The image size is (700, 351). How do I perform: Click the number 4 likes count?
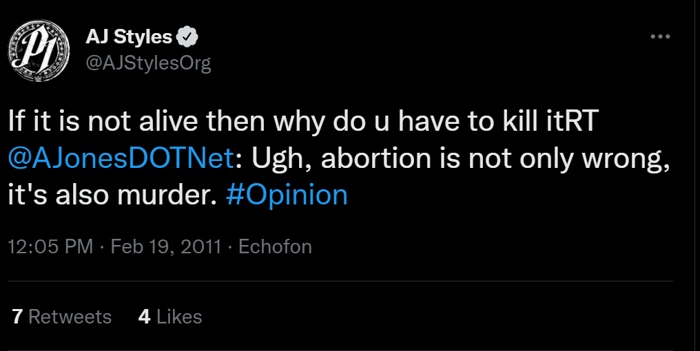pos(144,317)
